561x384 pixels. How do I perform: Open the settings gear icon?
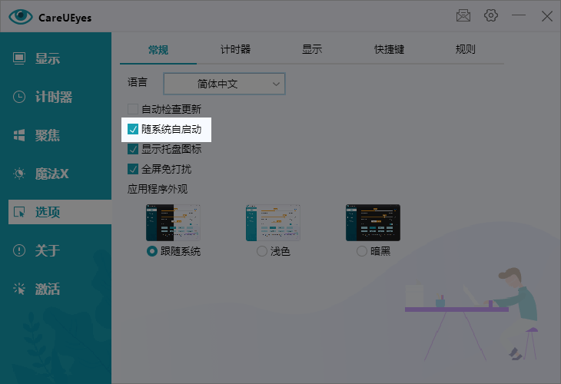pyautogui.click(x=491, y=15)
